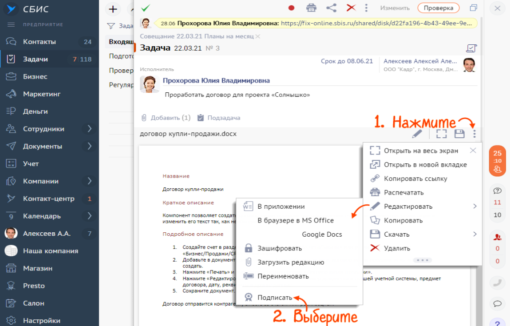Screen dimensions: 510x326
Task: Click the Изменить link
Action: pos(395,8)
